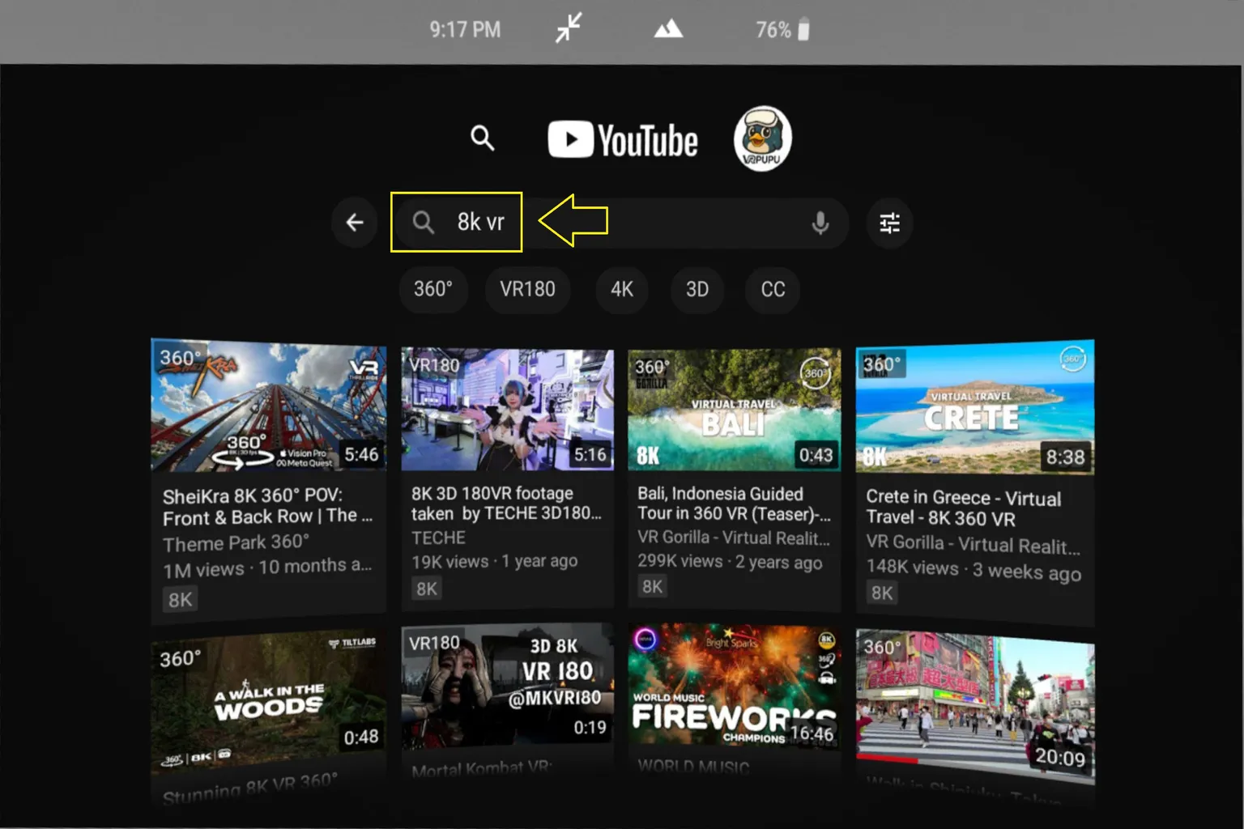This screenshot has width=1244, height=829.
Task: Start voice search with the microphone
Action: point(820,223)
